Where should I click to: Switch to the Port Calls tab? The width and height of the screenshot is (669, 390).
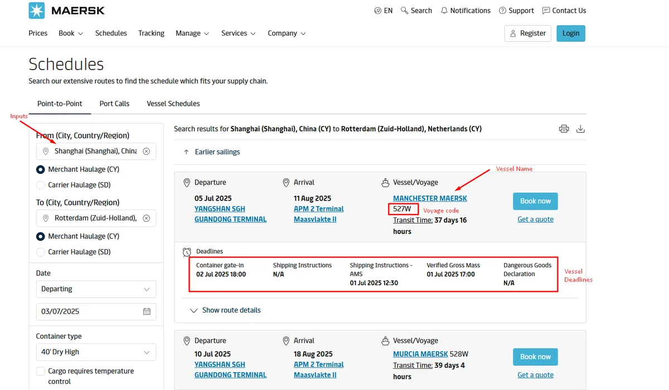coord(114,103)
